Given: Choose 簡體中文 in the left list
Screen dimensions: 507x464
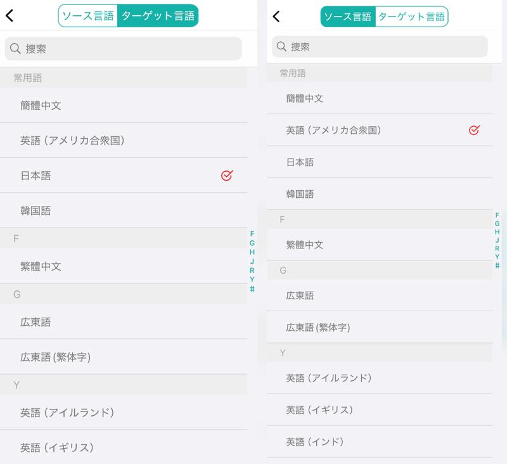Looking at the screenshot, I should coord(41,106).
